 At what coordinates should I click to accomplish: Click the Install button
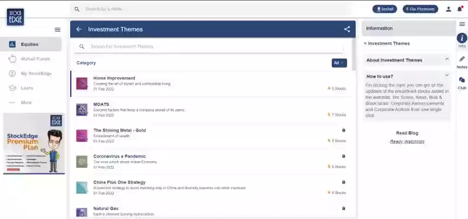(x=385, y=9)
